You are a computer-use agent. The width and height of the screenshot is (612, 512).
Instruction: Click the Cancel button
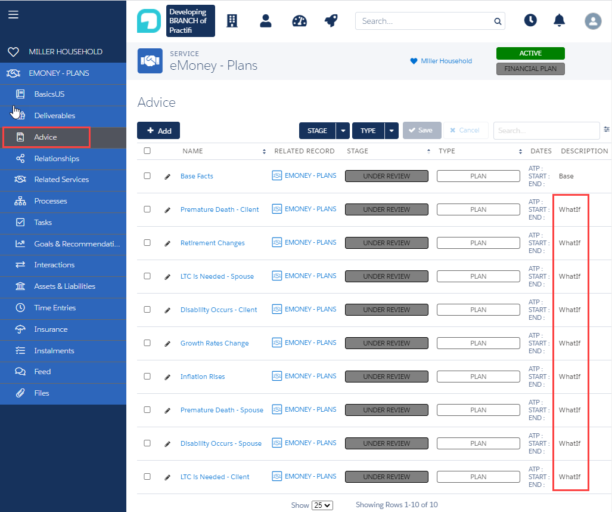pos(465,130)
